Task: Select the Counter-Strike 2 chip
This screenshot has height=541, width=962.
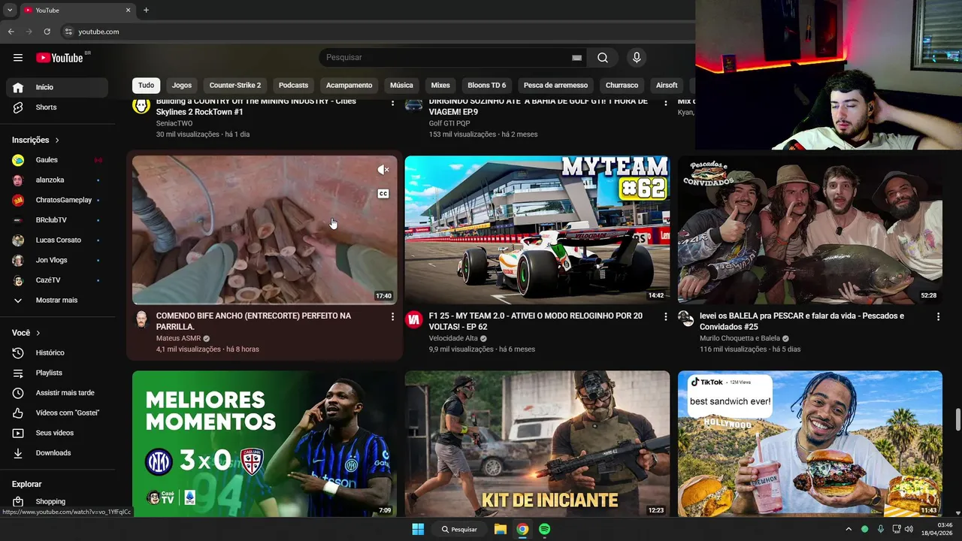Action: [235, 86]
